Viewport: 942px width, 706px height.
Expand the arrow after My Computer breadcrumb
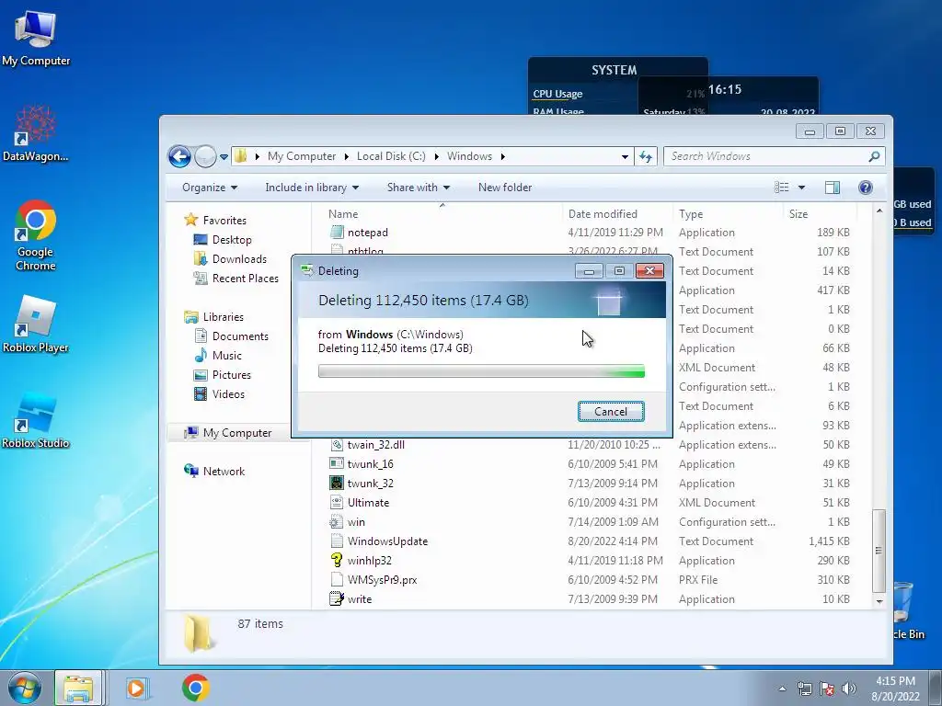click(x=347, y=156)
